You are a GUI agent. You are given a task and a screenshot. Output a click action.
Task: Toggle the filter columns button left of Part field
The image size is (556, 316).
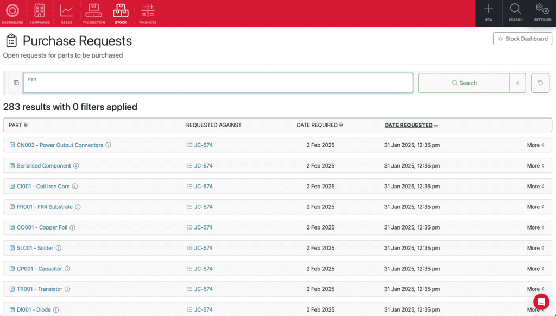click(16, 83)
